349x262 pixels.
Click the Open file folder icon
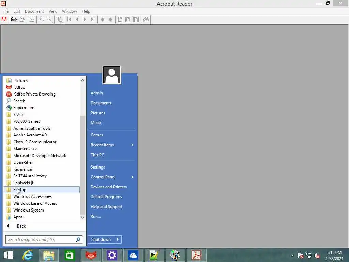14,19
